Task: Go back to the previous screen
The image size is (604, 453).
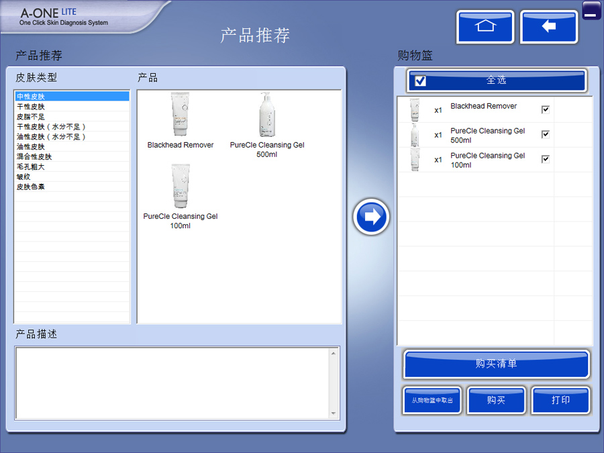Action: (x=548, y=27)
